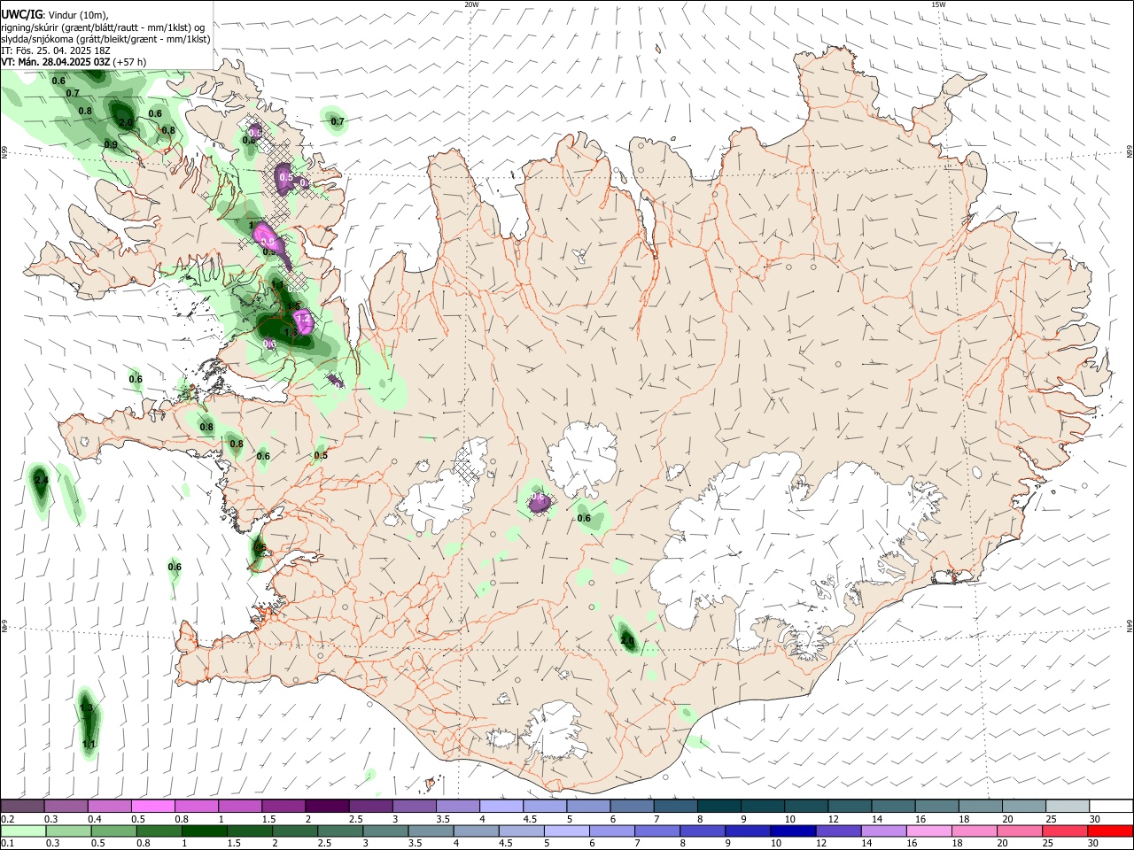
Task: Click the orchid 0.4–0.5 snow legend swatch
Action: click(109, 806)
